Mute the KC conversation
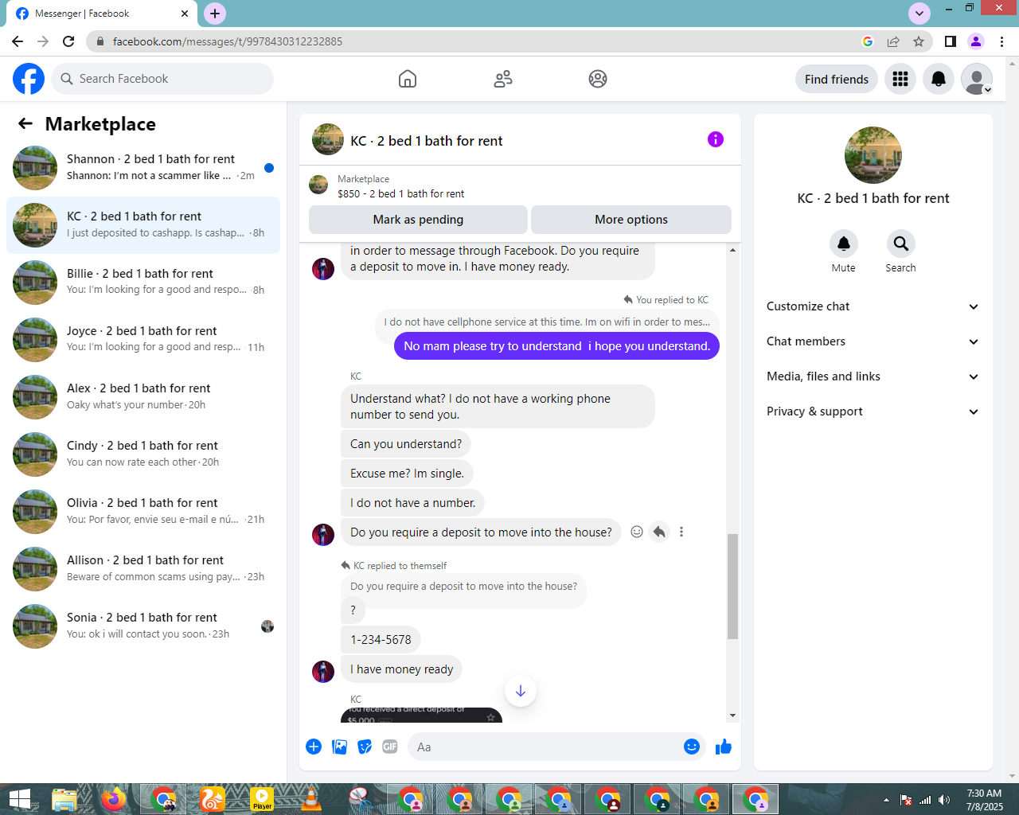The height and width of the screenshot is (815, 1019). point(844,244)
